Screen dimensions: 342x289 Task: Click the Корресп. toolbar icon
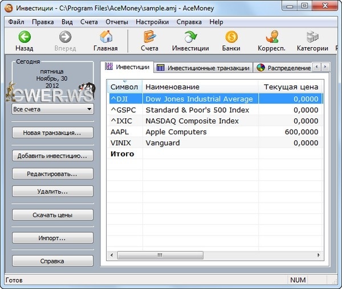coord(271,38)
